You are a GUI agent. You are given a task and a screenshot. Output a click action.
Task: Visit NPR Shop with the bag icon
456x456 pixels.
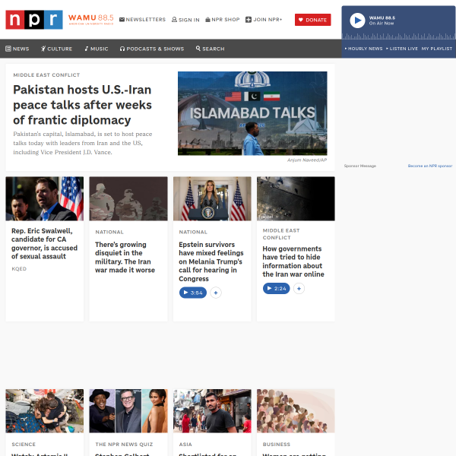[223, 20]
